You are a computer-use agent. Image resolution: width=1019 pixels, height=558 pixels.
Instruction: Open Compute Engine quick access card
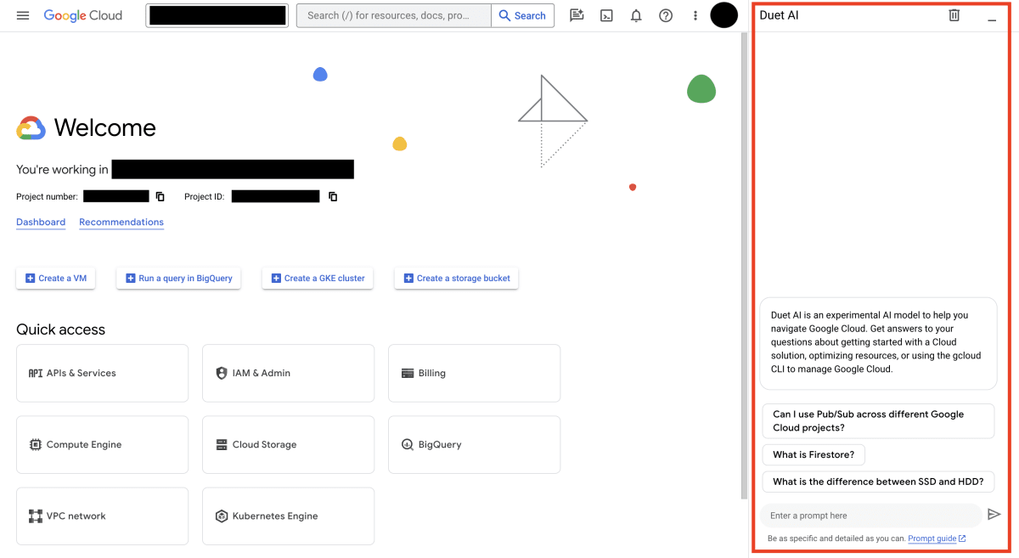coord(102,444)
